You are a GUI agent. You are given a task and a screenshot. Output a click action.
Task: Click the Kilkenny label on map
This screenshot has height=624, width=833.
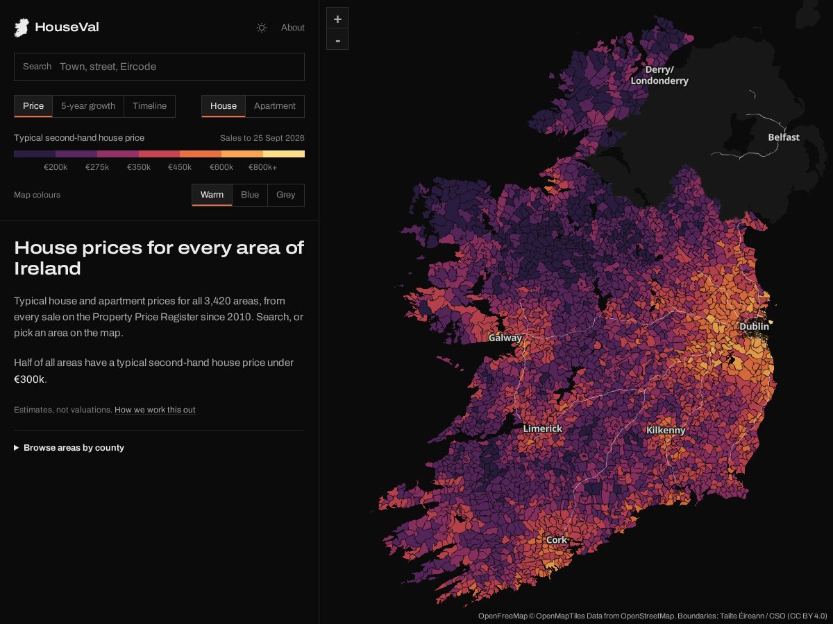pyautogui.click(x=666, y=430)
